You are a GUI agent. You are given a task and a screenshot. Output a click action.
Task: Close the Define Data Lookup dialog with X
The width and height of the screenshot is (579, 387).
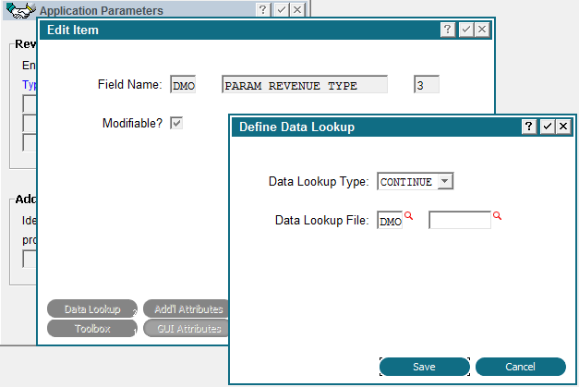(563, 127)
